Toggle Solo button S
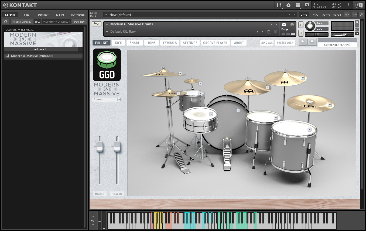Viewport: 366px width, 231px height. click(301, 25)
